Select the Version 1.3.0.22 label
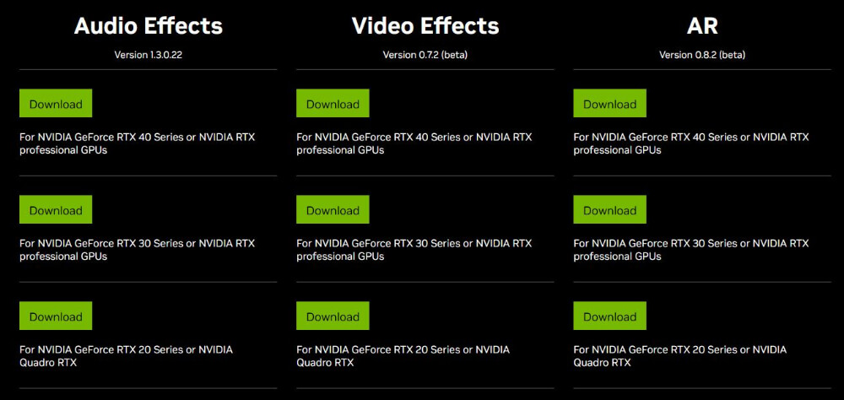This screenshot has height=400, width=844. (x=148, y=55)
